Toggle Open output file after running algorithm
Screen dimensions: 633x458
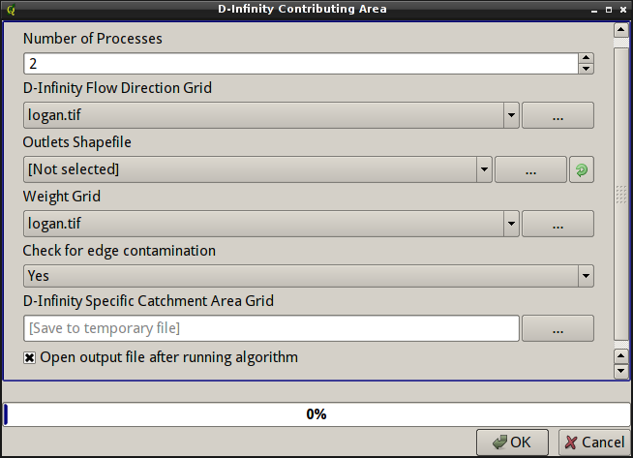tap(30, 357)
